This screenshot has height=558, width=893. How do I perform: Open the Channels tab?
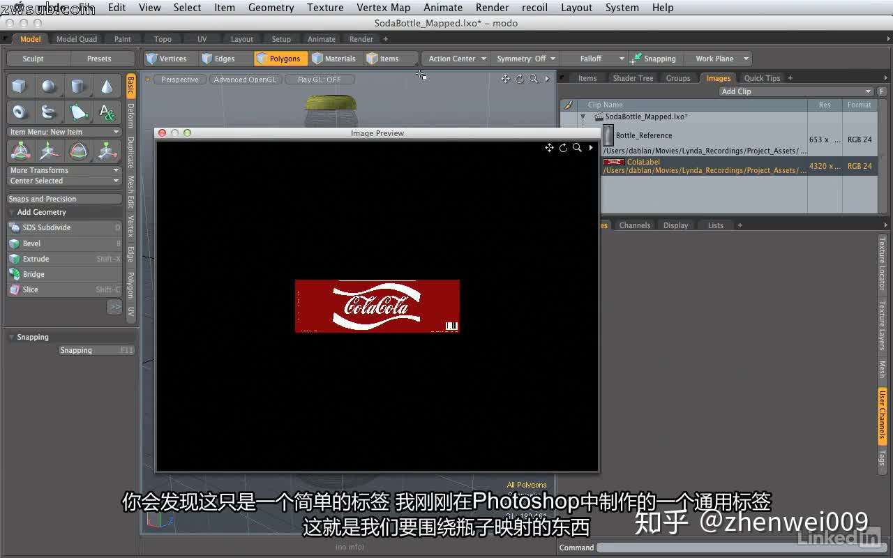pos(634,225)
